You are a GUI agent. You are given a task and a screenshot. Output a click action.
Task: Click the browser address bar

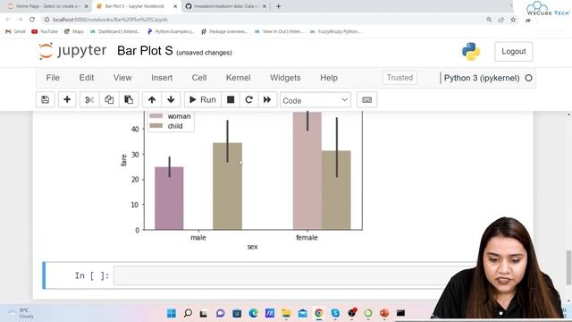(263, 20)
